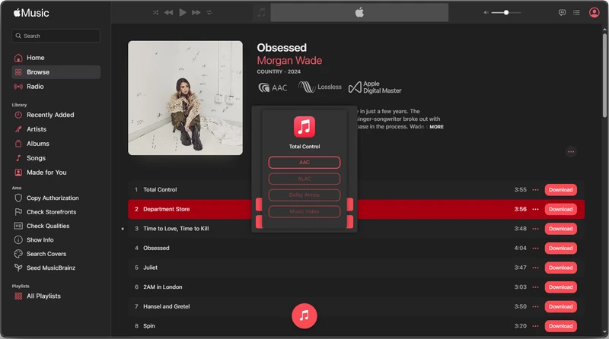The width and height of the screenshot is (609, 339).
Task: Select ALAC format in popup
Action: pos(304,179)
